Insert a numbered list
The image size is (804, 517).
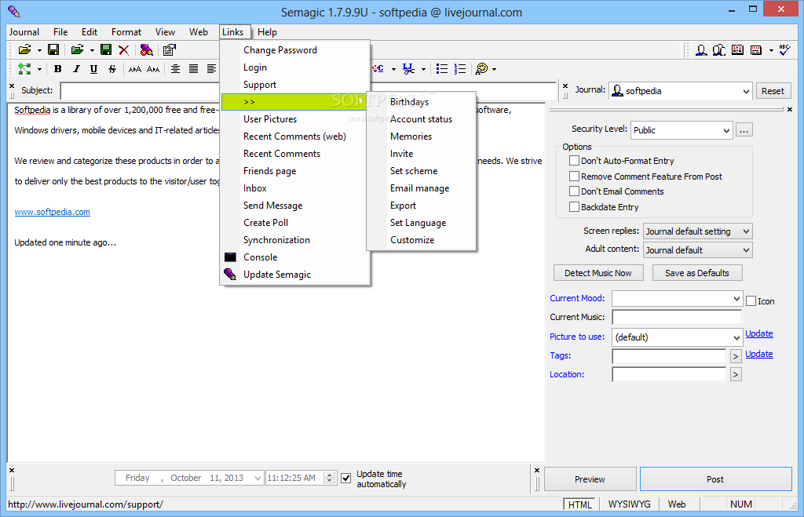[460, 69]
